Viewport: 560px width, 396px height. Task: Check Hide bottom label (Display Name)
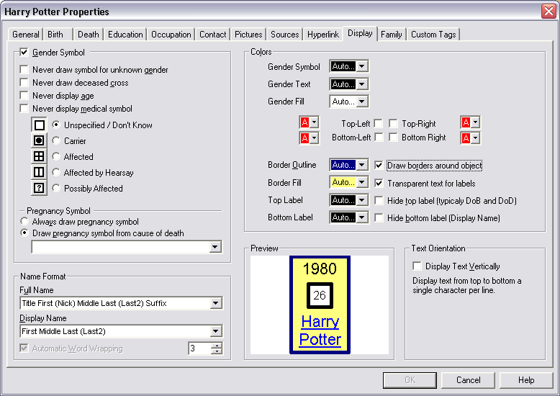379,217
